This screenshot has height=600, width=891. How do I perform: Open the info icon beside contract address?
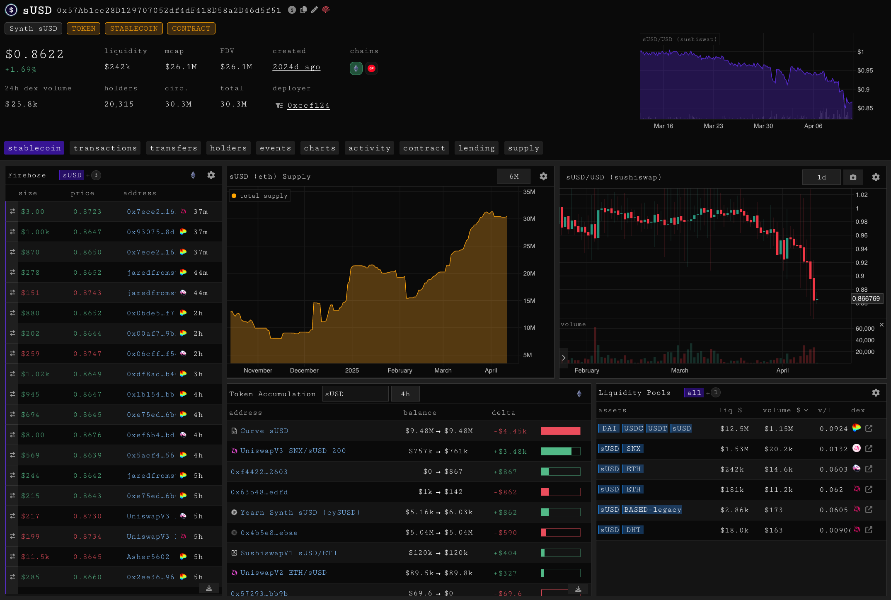[x=292, y=10]
